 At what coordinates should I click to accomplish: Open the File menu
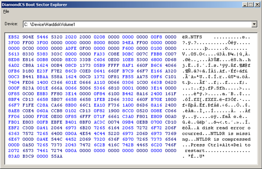coord(6,11)
